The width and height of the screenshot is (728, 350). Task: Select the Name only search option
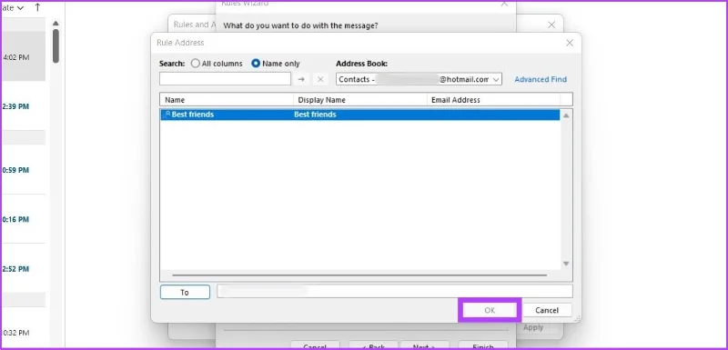point(276,64)
